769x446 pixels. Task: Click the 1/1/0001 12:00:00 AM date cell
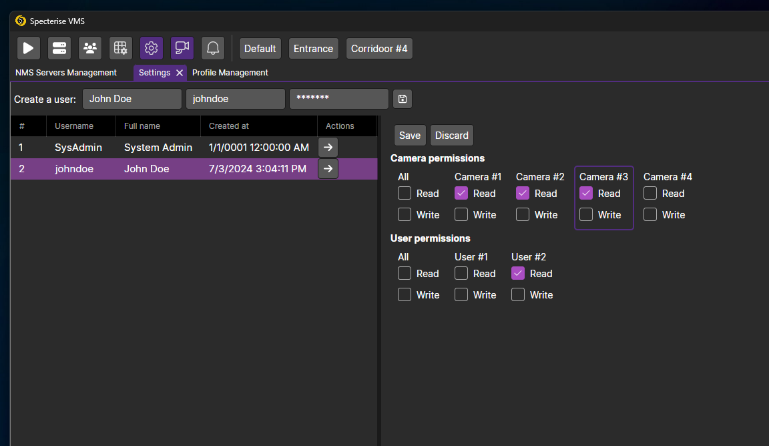tap(259, 148)
